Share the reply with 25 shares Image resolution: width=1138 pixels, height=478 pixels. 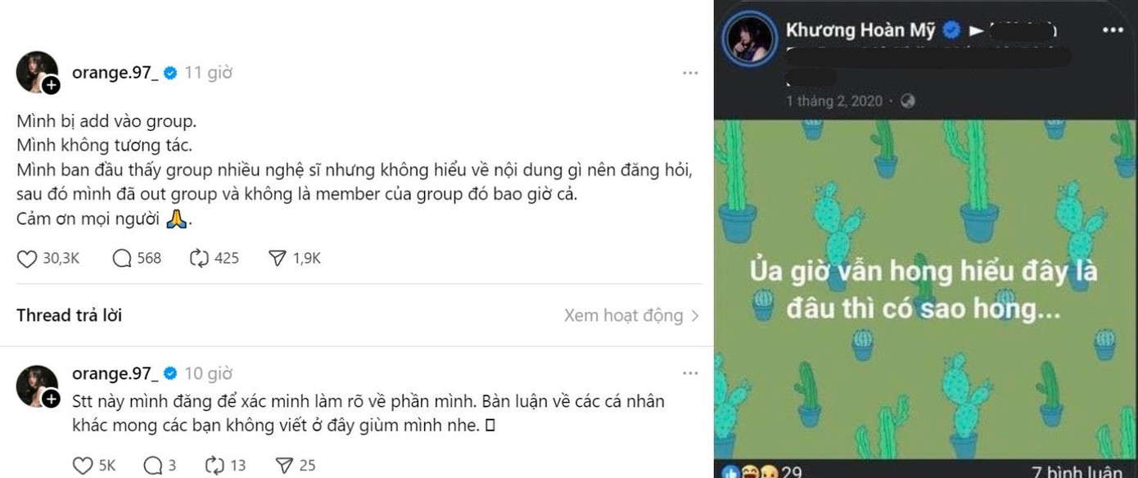284,466
